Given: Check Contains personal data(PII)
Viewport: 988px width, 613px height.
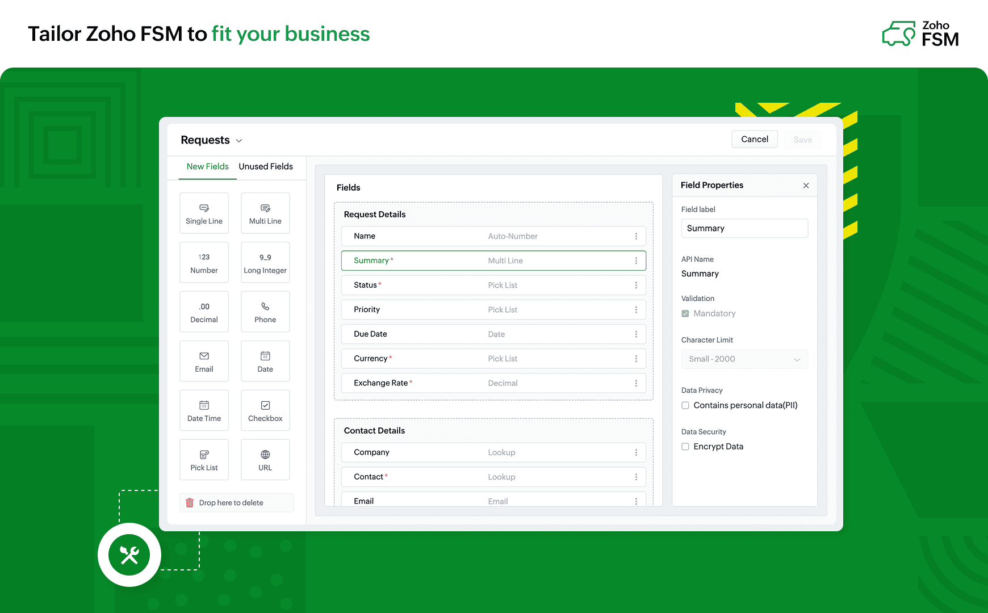Looking at the screenshot, I should tap(685, 405).
